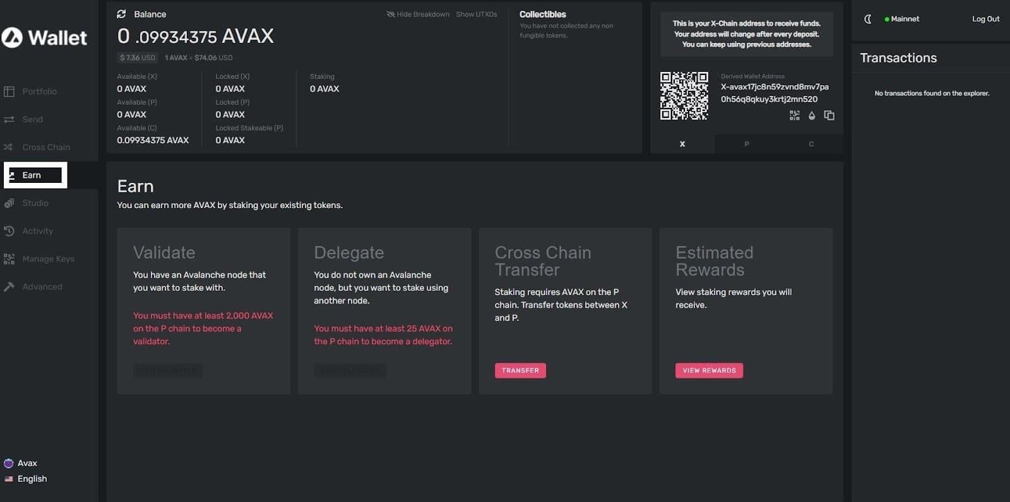The image size is (1010, 502).
Task: Switch to the C chain address tab
Action: (811, 144)
